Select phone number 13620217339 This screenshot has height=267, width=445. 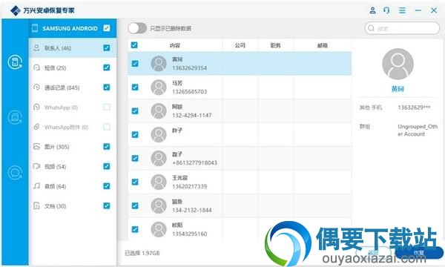(x=190, y=186)
